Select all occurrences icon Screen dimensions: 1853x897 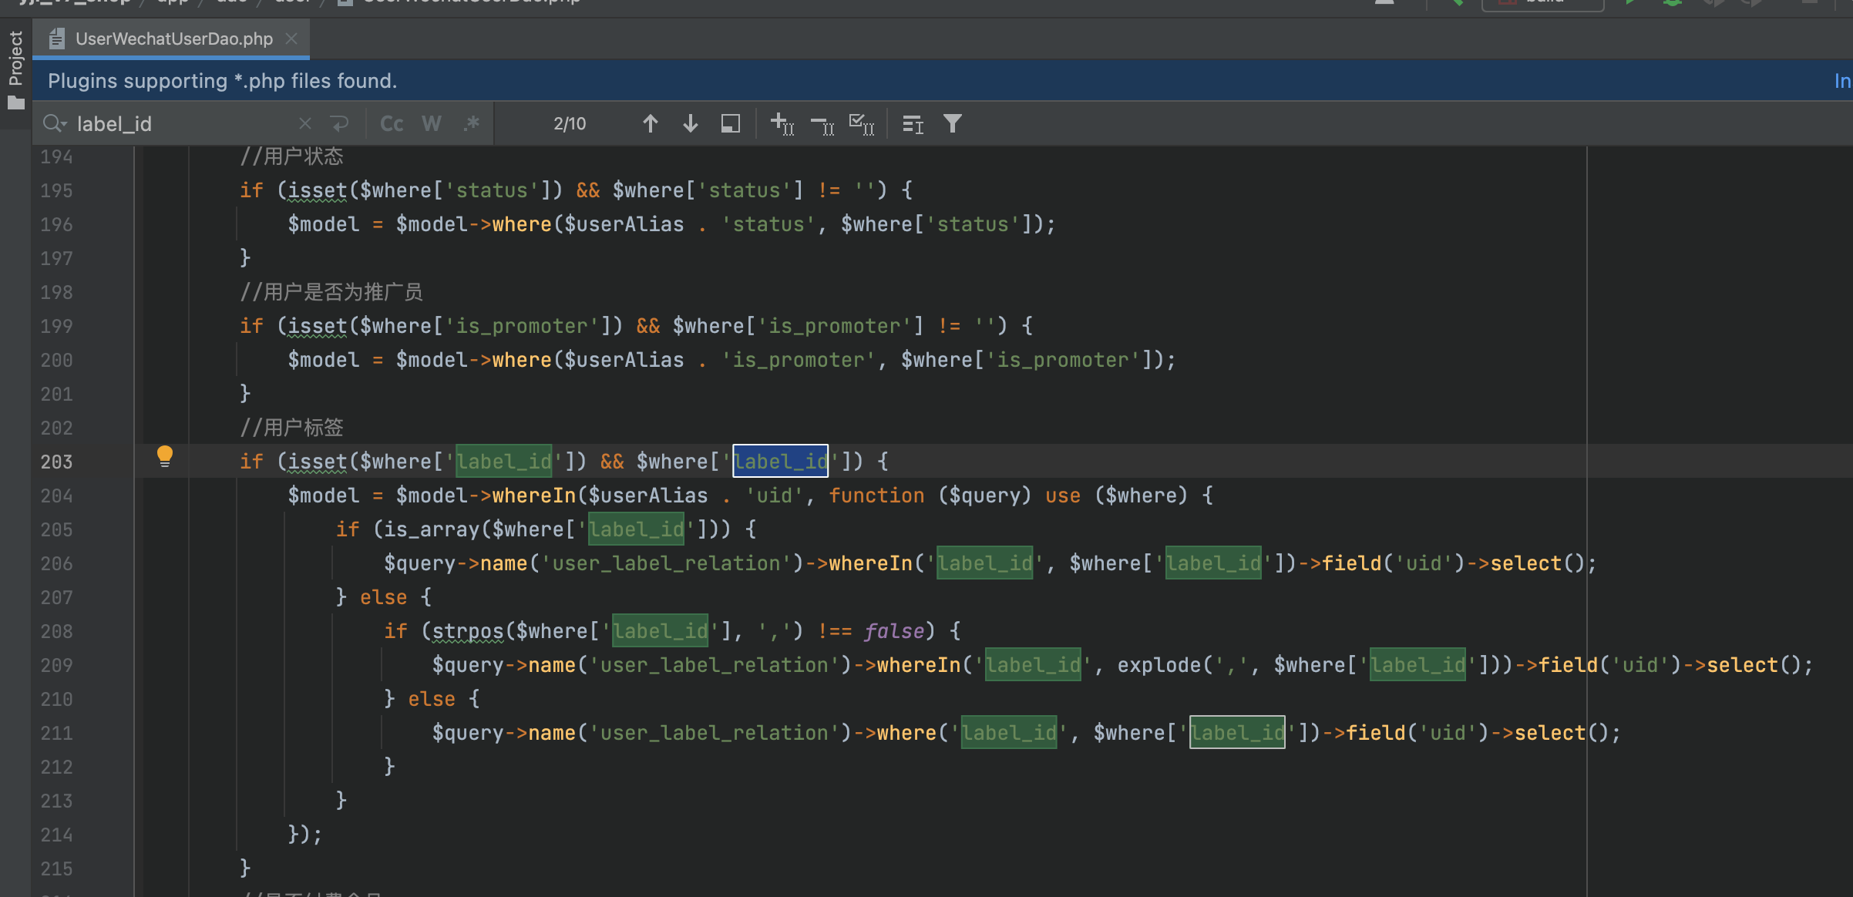862,123
